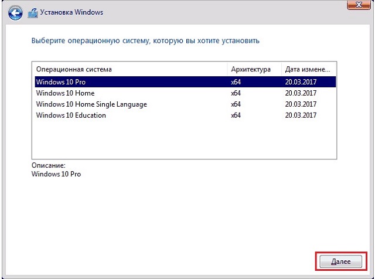Click the Описание: label

tap(48, 165)
